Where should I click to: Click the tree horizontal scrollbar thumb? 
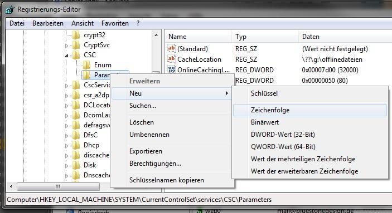coord(58,186)
